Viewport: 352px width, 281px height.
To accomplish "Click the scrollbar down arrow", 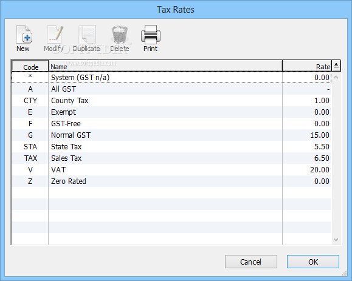I will (x=336, y=240).
